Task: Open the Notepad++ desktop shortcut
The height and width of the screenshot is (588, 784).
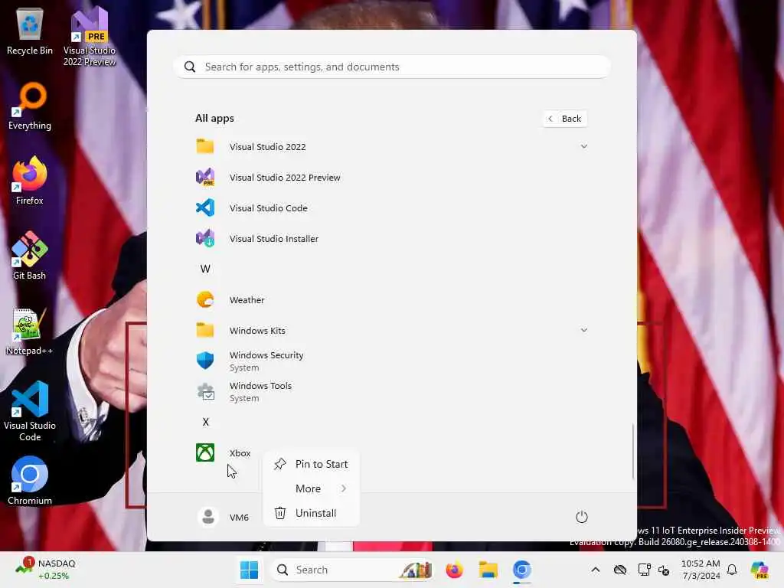Action: (x=30, y=332)
